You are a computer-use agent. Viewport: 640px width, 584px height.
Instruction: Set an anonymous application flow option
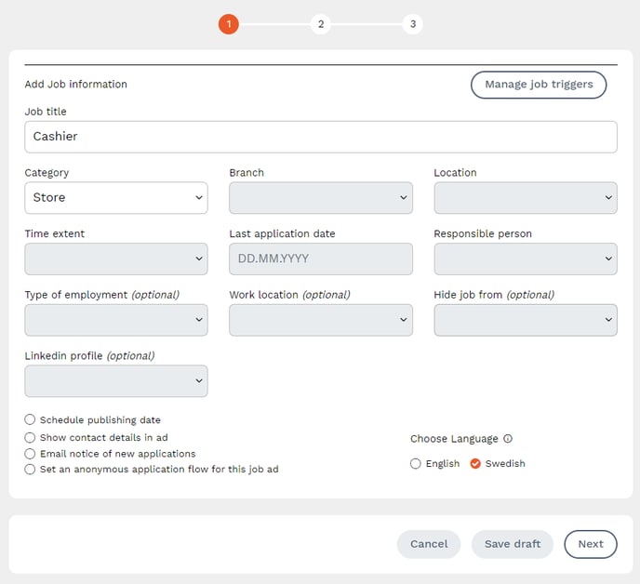[x=31, y=470]
